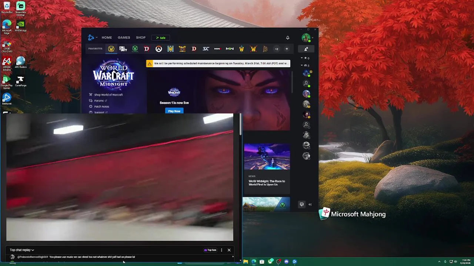Image resolution: width=474 pixels, height=266 pixels.
Task: Read the scheduled maintenance warning banner
Action: click(218, 64)
